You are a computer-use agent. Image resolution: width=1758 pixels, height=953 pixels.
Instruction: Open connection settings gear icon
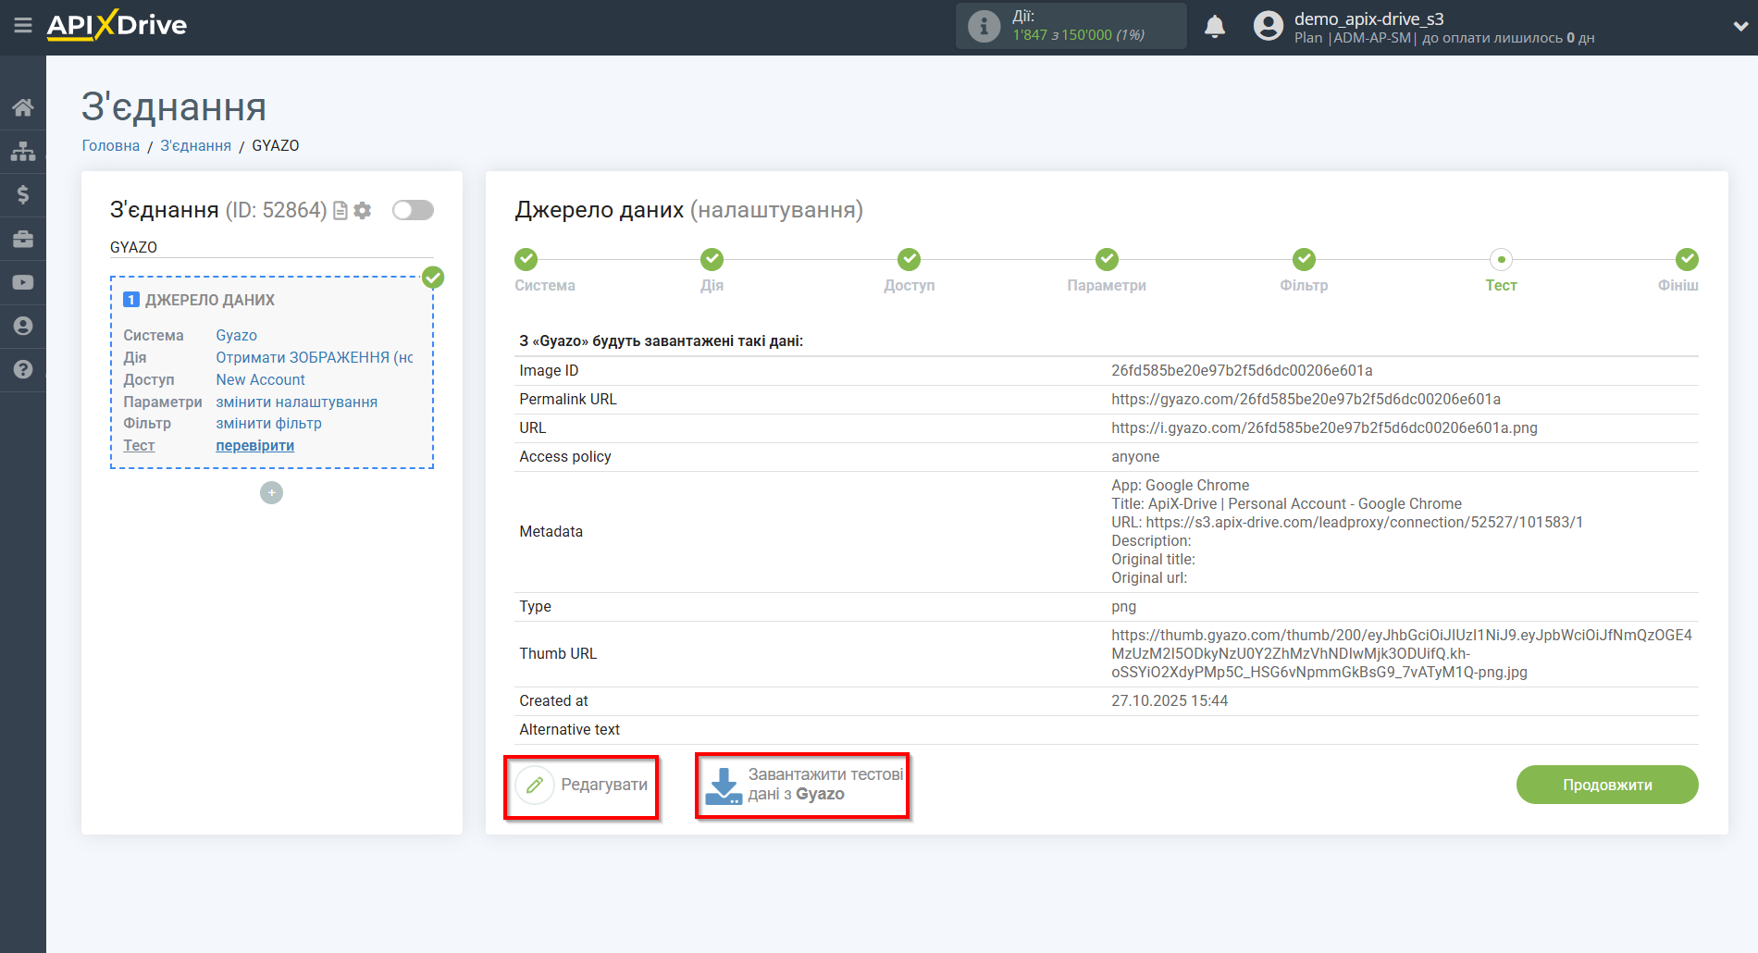[363, 211]
